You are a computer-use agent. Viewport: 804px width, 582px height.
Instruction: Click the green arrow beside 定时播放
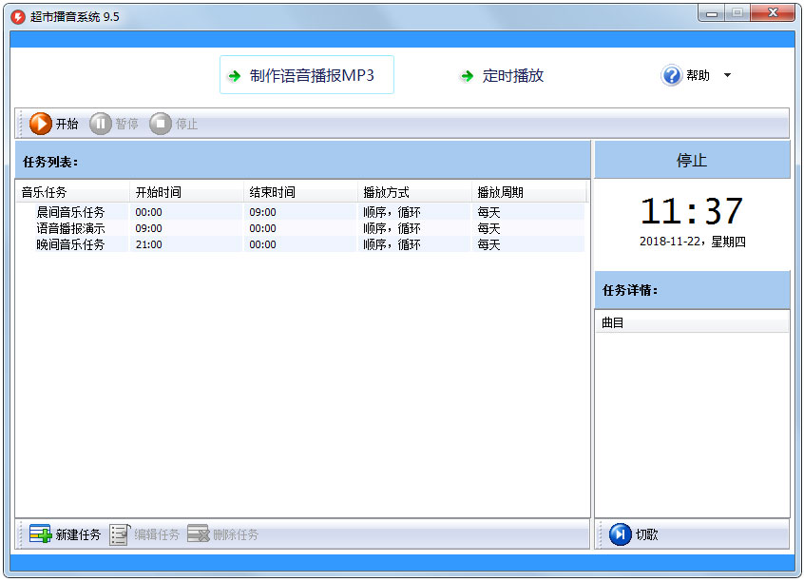coord(467,76)
